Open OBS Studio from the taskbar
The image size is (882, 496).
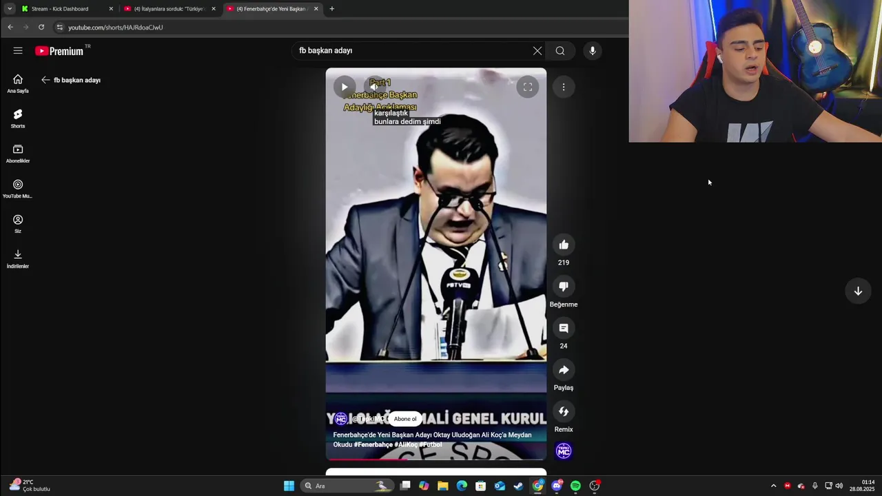(595, 486)
